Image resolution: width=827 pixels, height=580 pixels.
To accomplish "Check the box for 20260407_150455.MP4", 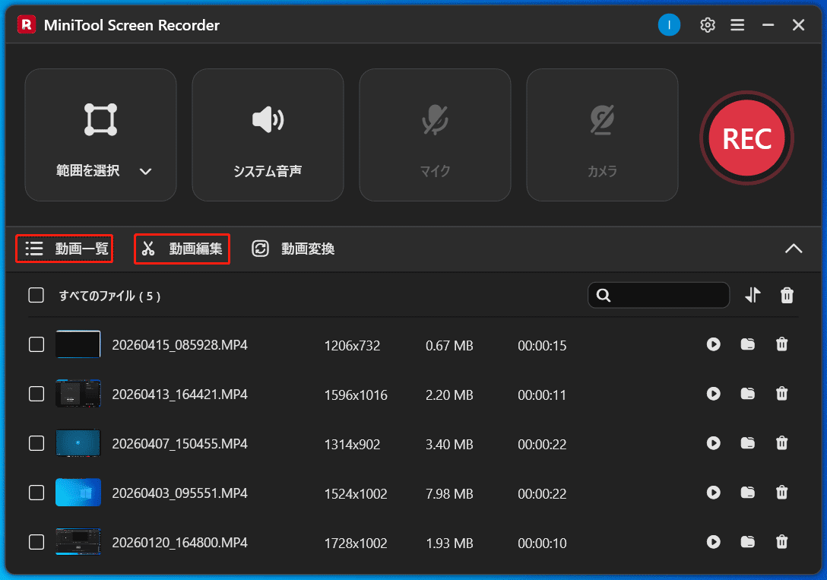I will [36, 443].
